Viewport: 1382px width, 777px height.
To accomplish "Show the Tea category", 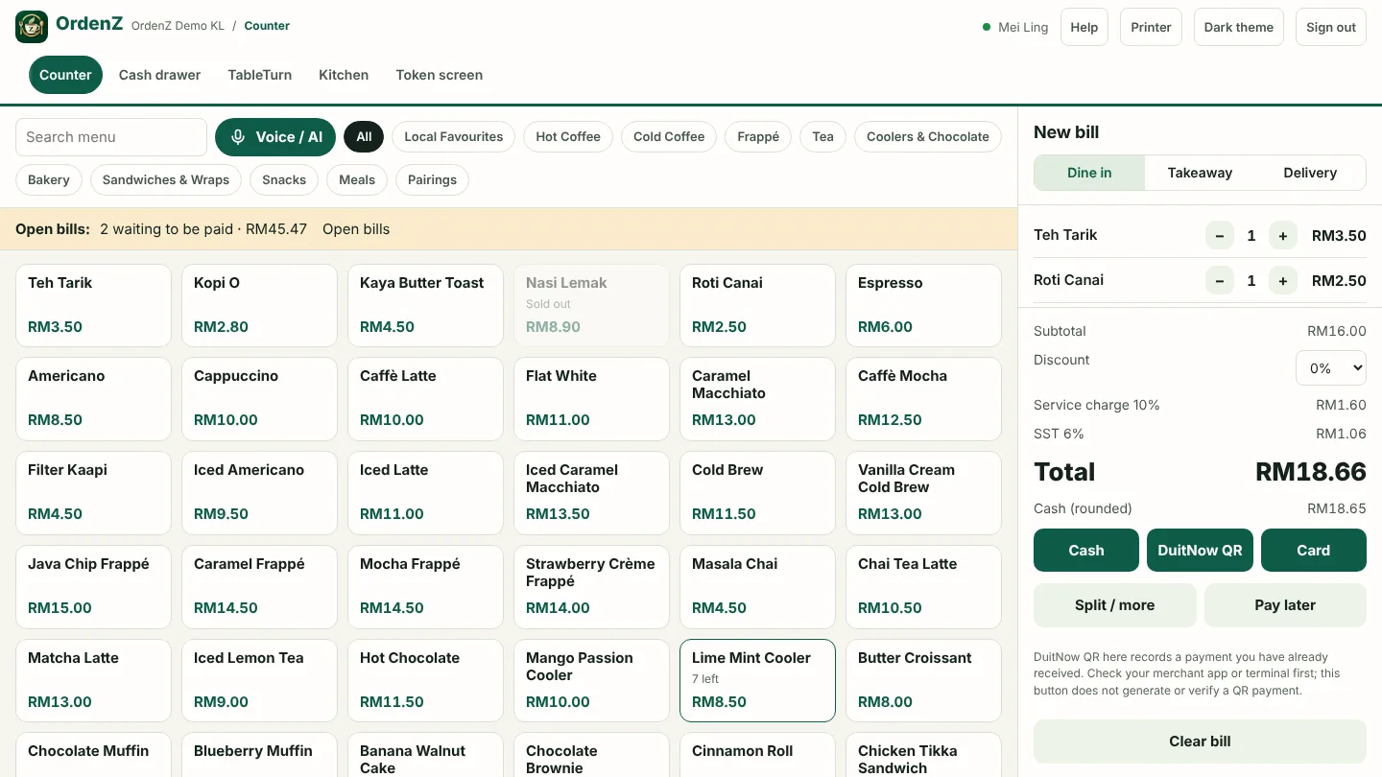I will pos(822,137).
